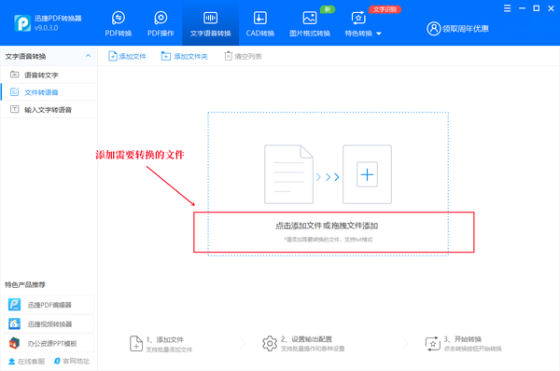Open 迅捷视频转换器 product recommendation
560x371 pixels.
[49, 324]
